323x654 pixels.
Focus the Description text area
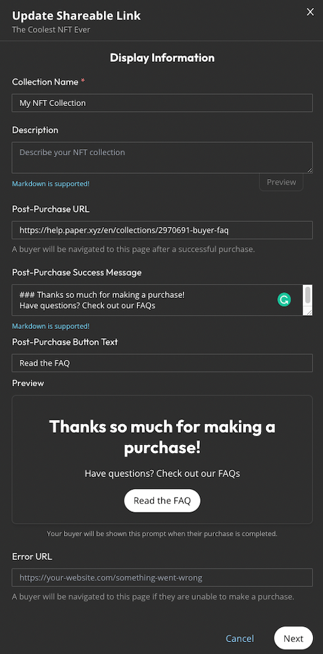pyautogui.click(x=162, y=158)
